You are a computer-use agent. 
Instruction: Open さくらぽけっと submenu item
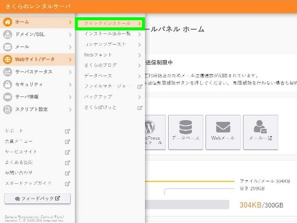[x=110, y=108]
